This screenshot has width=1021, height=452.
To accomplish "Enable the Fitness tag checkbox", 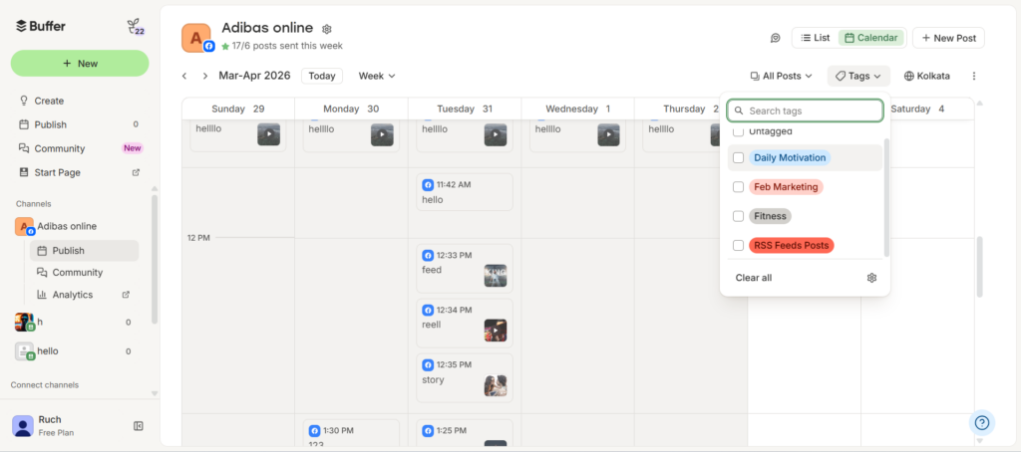I will pyautogui.click(x=739, y=216).
